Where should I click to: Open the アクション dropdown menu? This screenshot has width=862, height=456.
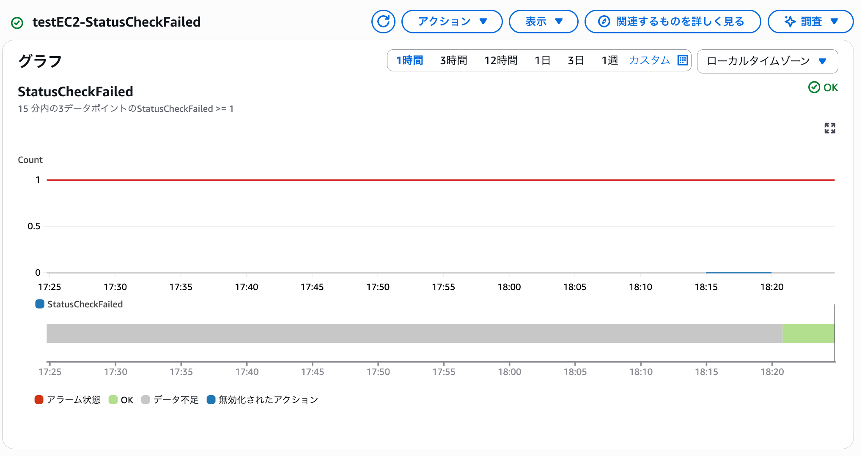click(x=452, y=22)
